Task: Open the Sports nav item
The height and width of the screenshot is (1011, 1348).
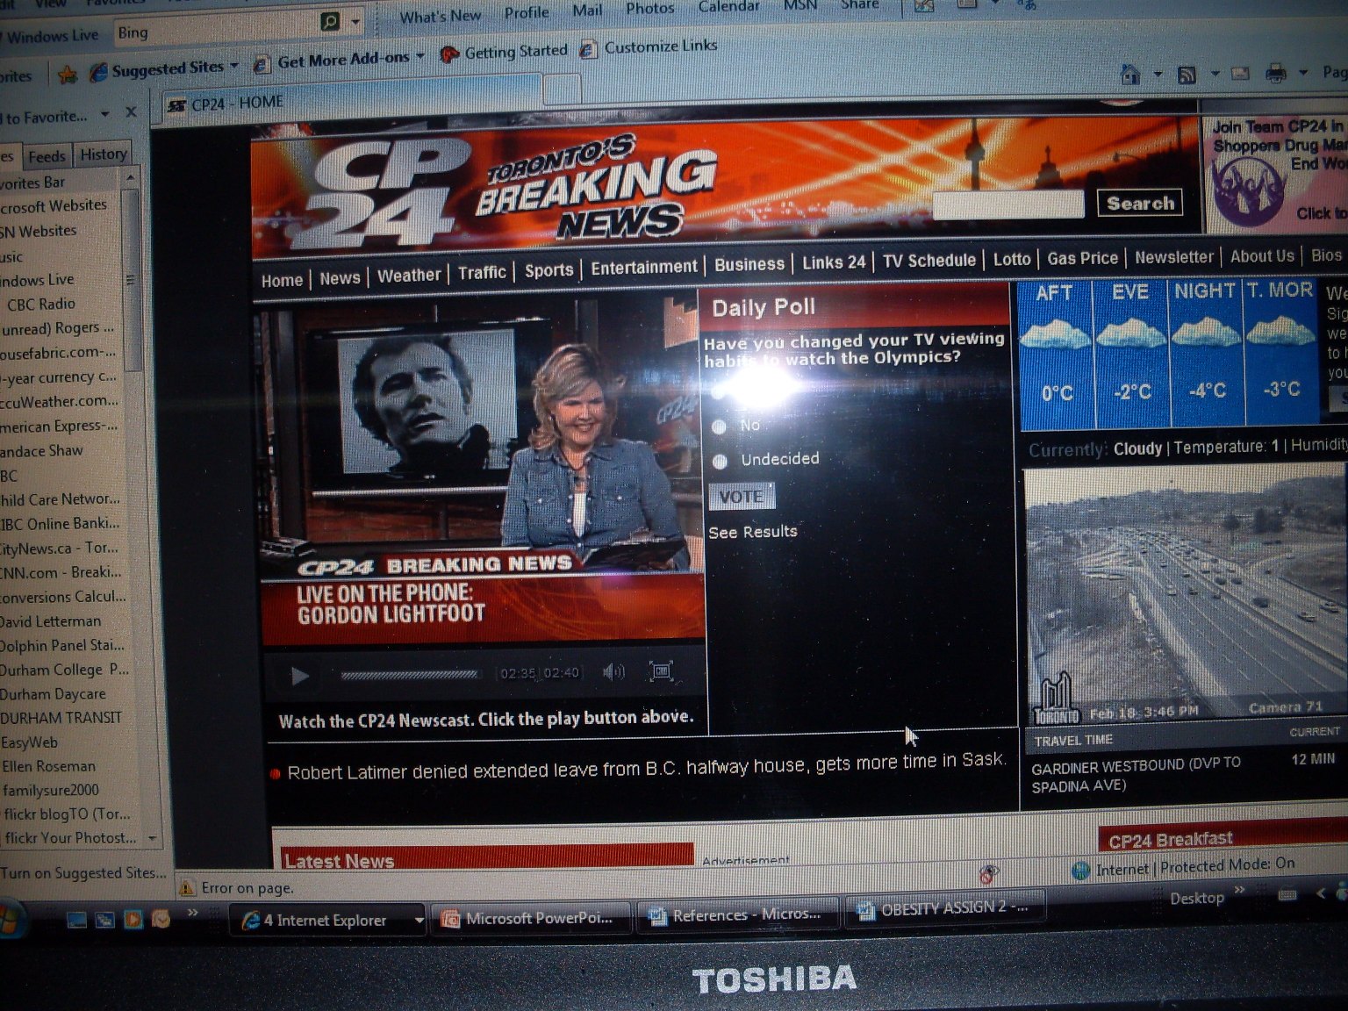Action: pos(549,270)
